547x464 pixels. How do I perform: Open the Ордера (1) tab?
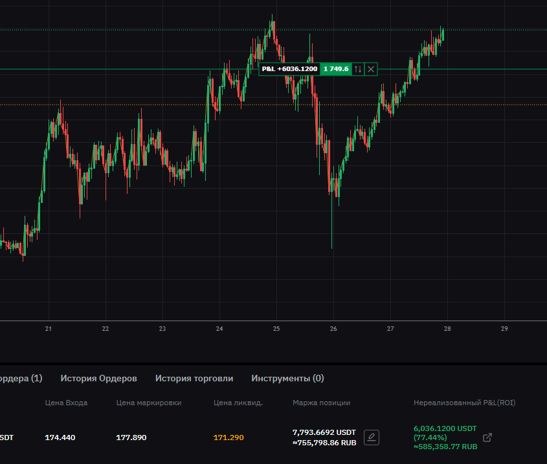point(20,378)
